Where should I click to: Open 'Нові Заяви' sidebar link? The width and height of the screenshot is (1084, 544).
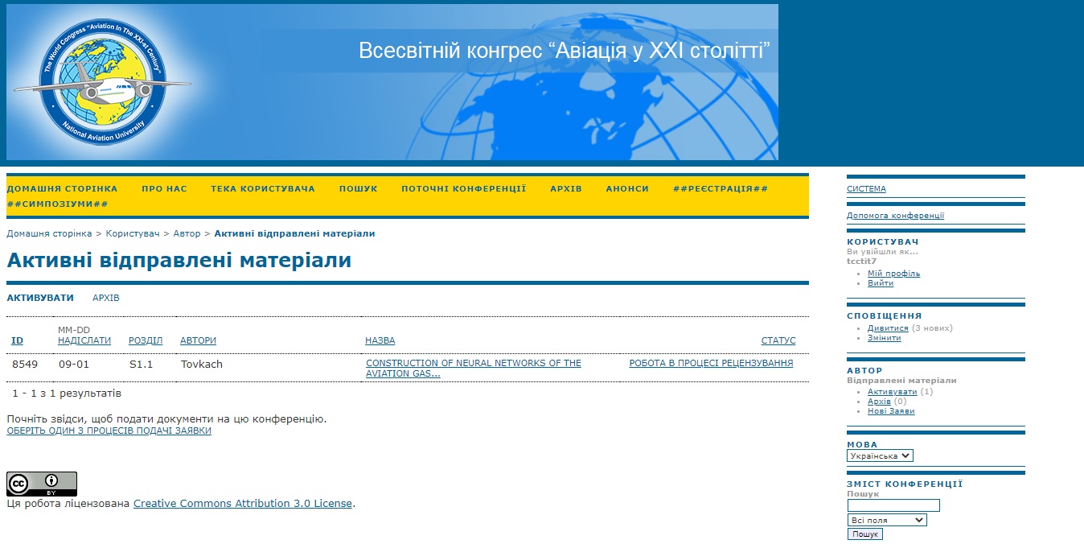(891, 411)
